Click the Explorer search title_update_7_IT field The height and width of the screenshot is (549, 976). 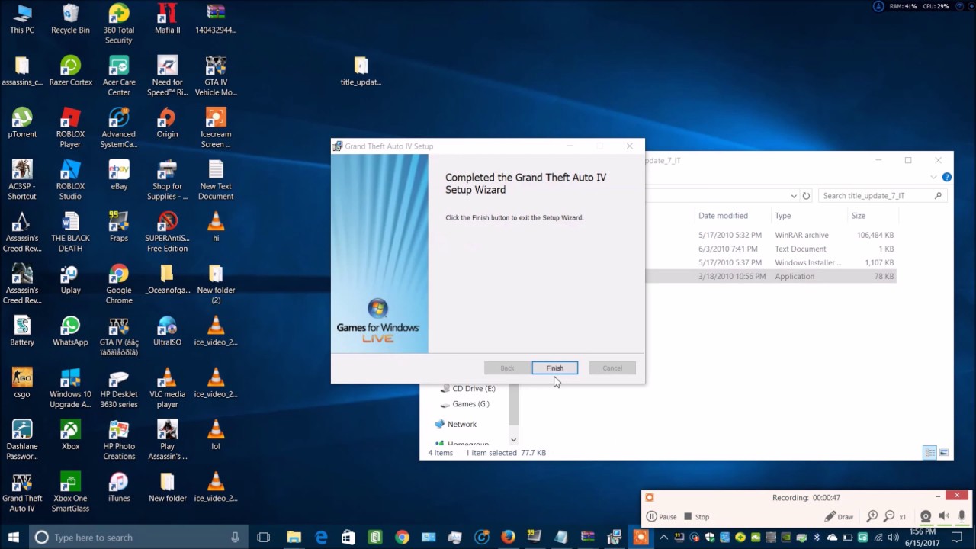(882, 196)
